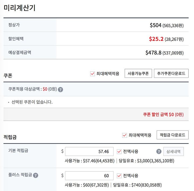Uncheck 전액사용 for 기본 적립금
The width and height of the screenshot is (194, 191).
119,152
